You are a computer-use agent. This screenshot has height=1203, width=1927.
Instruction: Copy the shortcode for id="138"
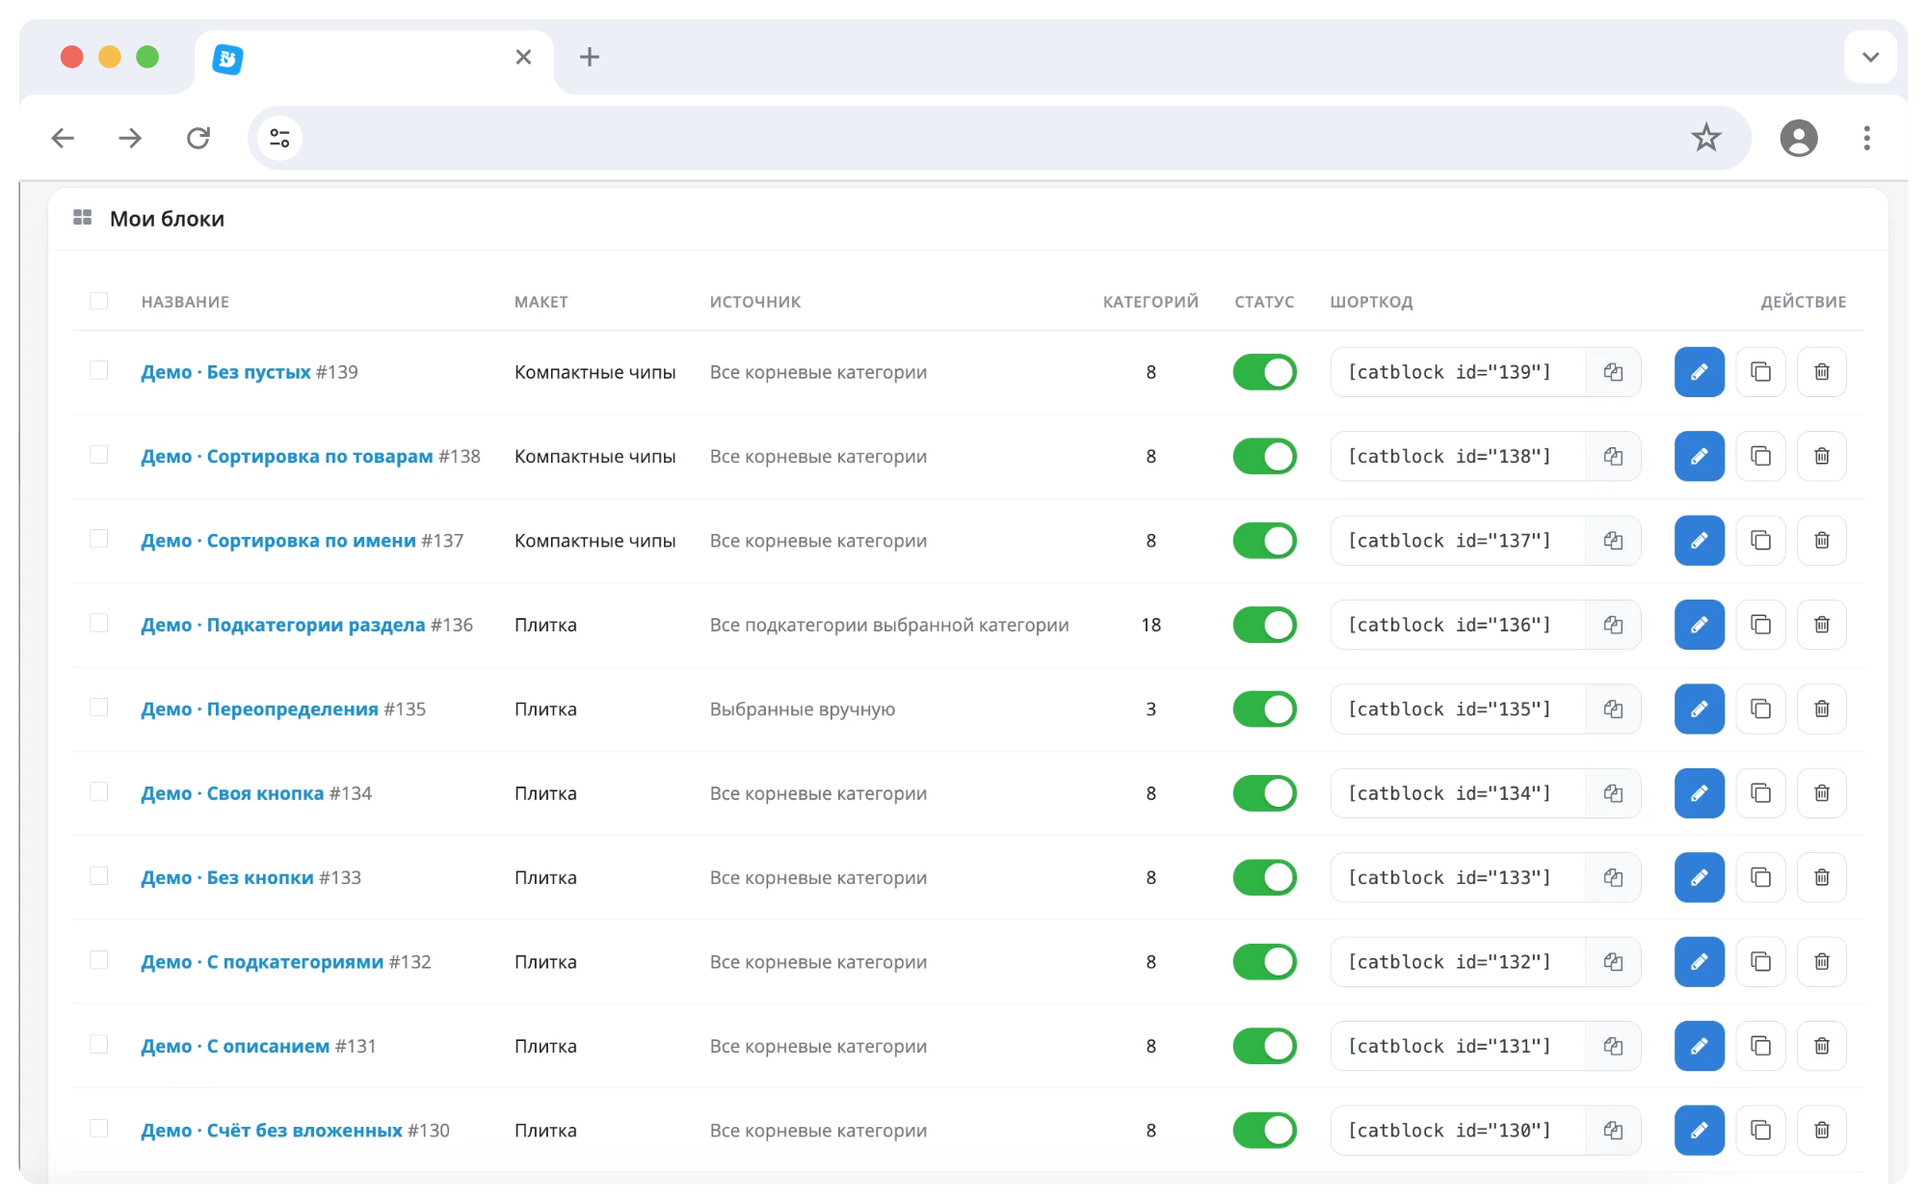point(1613,456)
